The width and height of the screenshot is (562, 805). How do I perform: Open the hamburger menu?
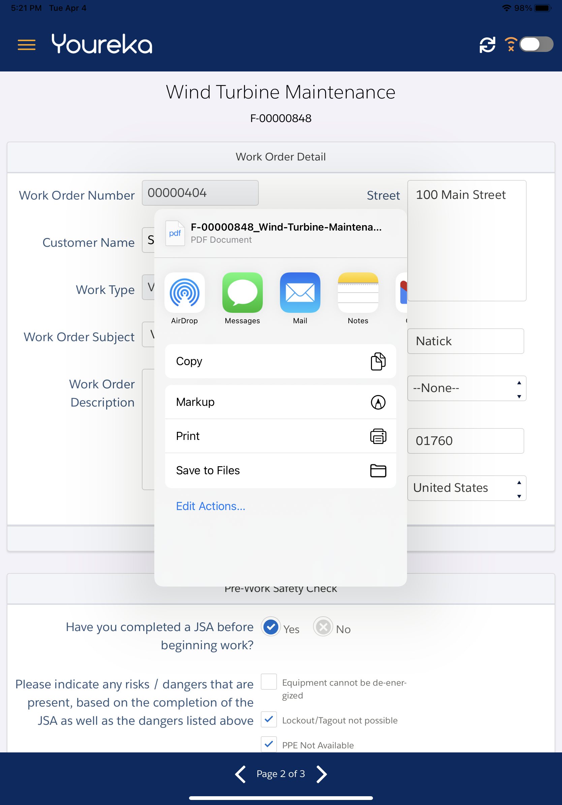(x=27, y=45)
